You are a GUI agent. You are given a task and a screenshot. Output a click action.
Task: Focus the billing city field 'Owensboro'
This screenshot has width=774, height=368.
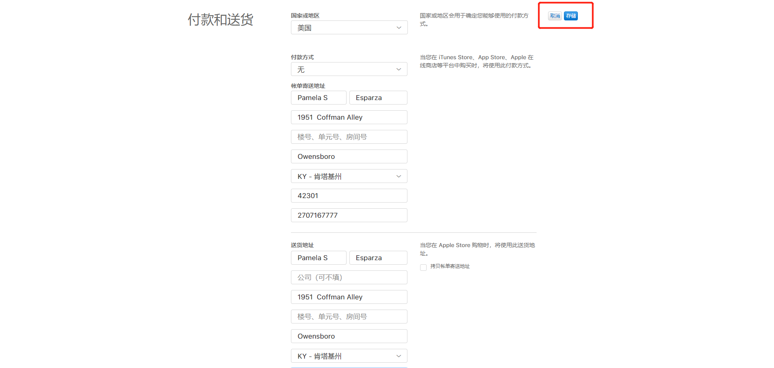pos(349,157)
